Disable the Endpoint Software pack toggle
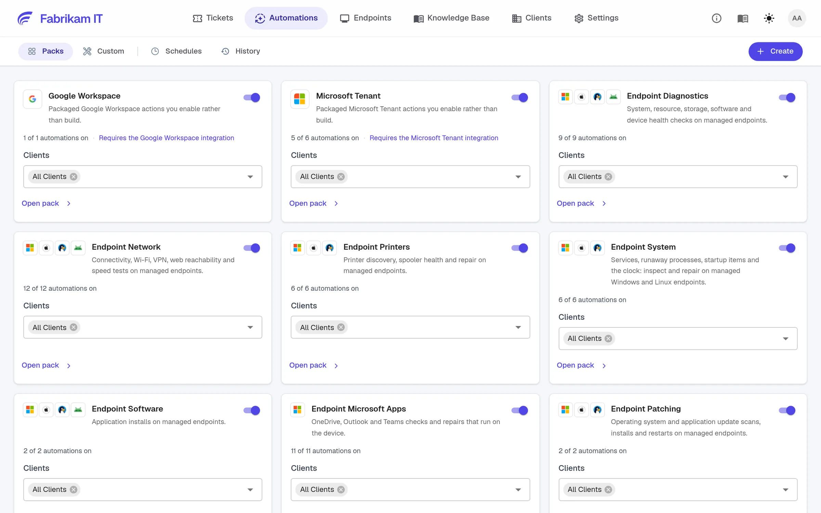The image size is (821, 513). [x=252, y=410]
